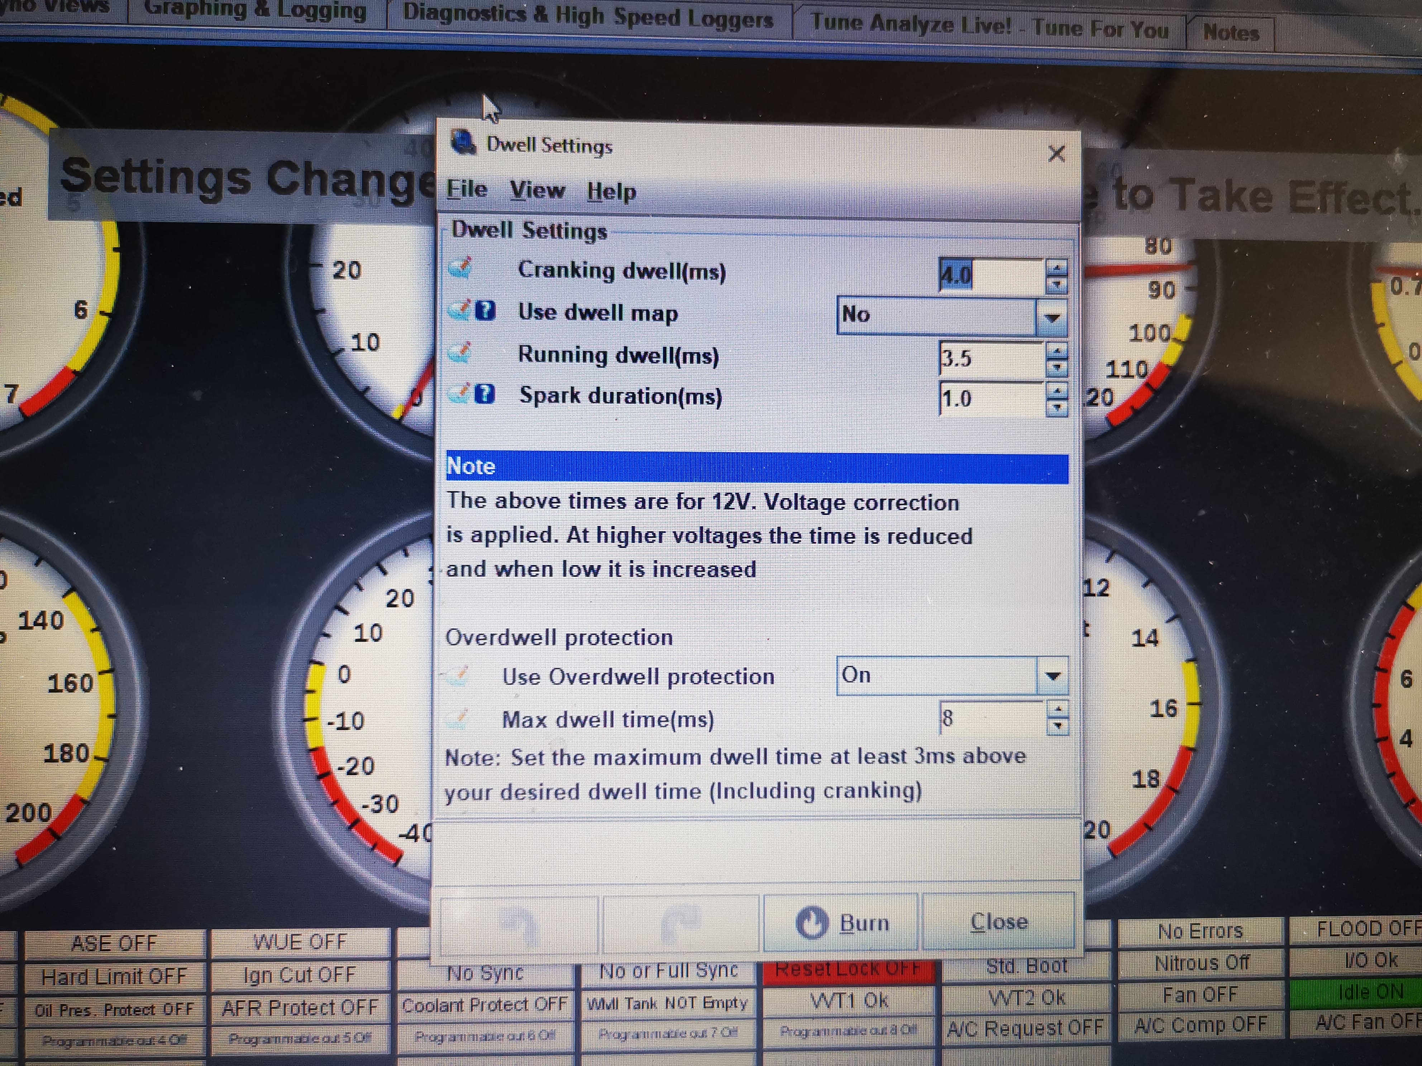Screen dimensions: 1422x1066
Task: Click the Dwell Settings title bar app icon
Action: (x=463, y=142)
